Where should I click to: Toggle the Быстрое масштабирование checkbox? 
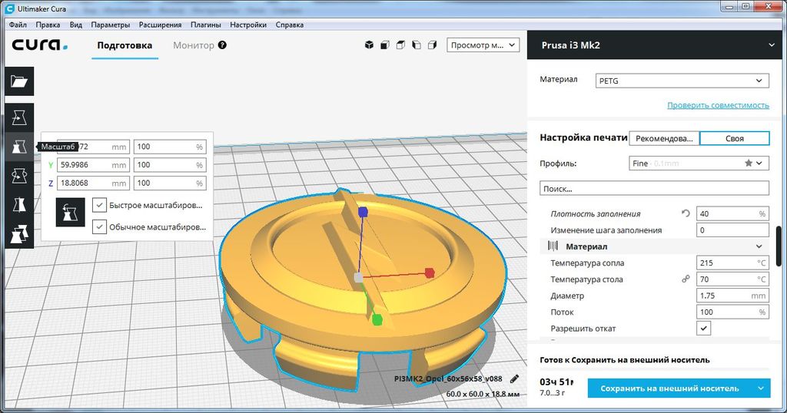tap(99, 205)
